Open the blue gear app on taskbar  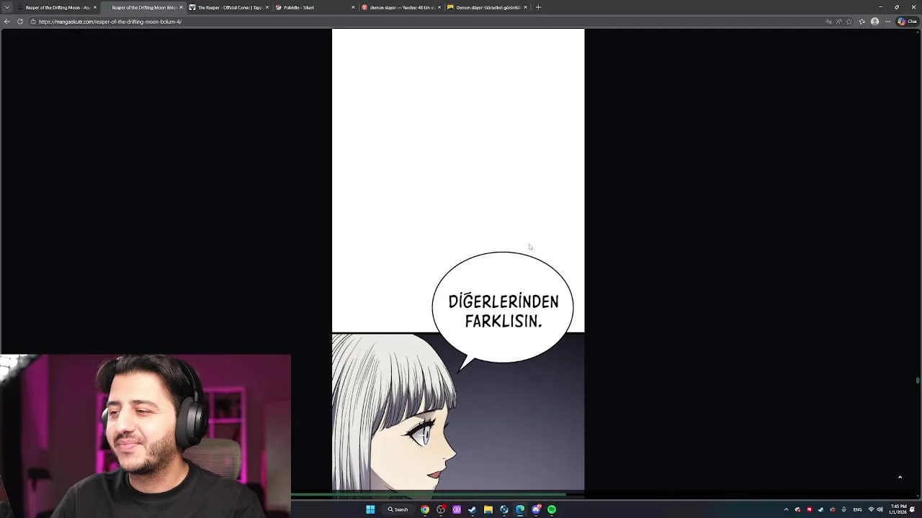(504, 509)
